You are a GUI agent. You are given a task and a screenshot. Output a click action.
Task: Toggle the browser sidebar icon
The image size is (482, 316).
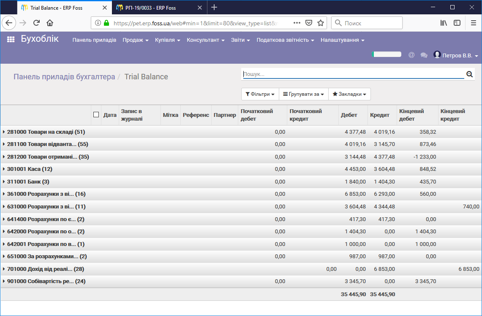point(457,23)
